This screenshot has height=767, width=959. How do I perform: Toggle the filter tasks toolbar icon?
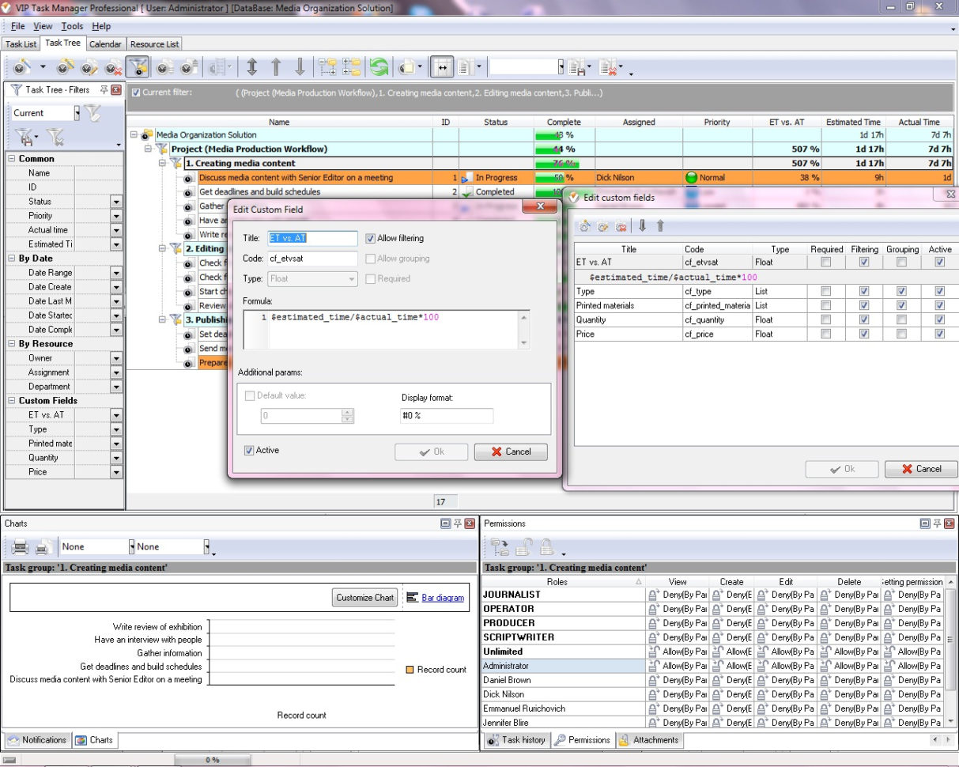[138, 66]
